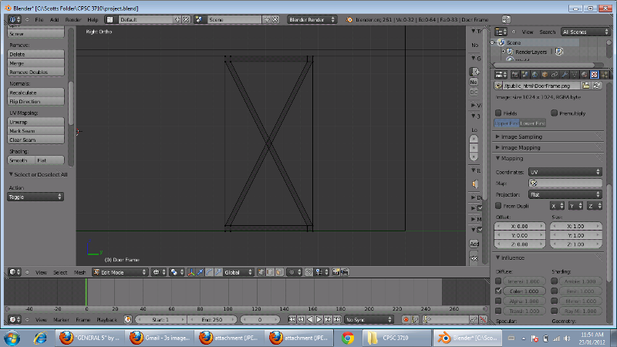Toggle the Ambient shading checkbox

(x=554, y=281)
